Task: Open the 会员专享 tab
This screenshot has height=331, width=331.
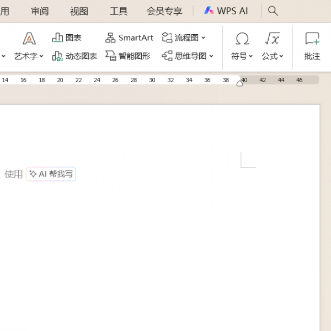Action: (164, 11)
